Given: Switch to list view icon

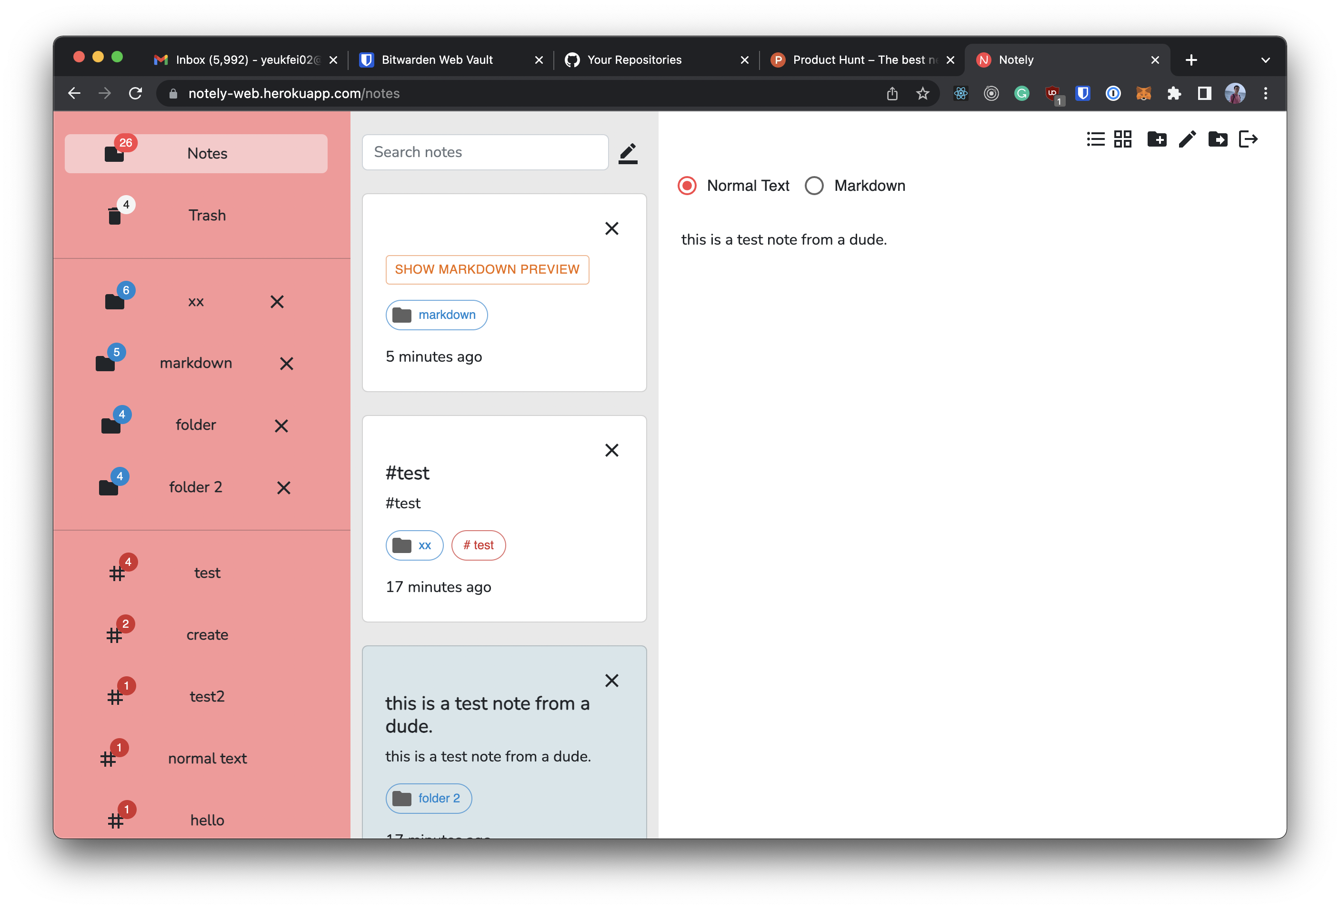Looking at the screenshot, I should (1095, 139).
